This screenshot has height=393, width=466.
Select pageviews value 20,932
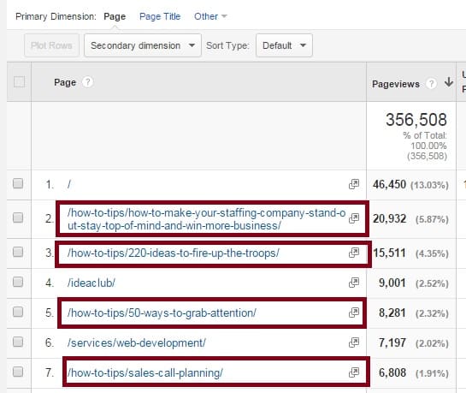tap(389, 218)
